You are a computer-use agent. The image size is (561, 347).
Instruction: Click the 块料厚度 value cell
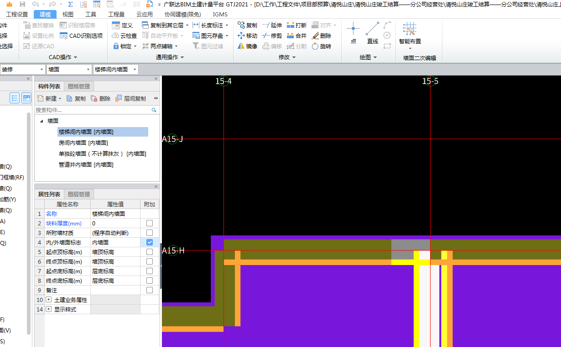[x=115, y=223]
